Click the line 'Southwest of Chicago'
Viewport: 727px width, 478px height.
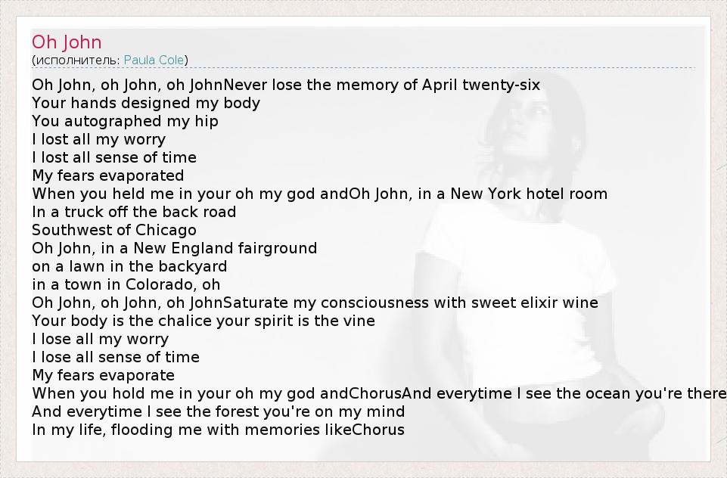pyautogui.click(x=114, y=230)
